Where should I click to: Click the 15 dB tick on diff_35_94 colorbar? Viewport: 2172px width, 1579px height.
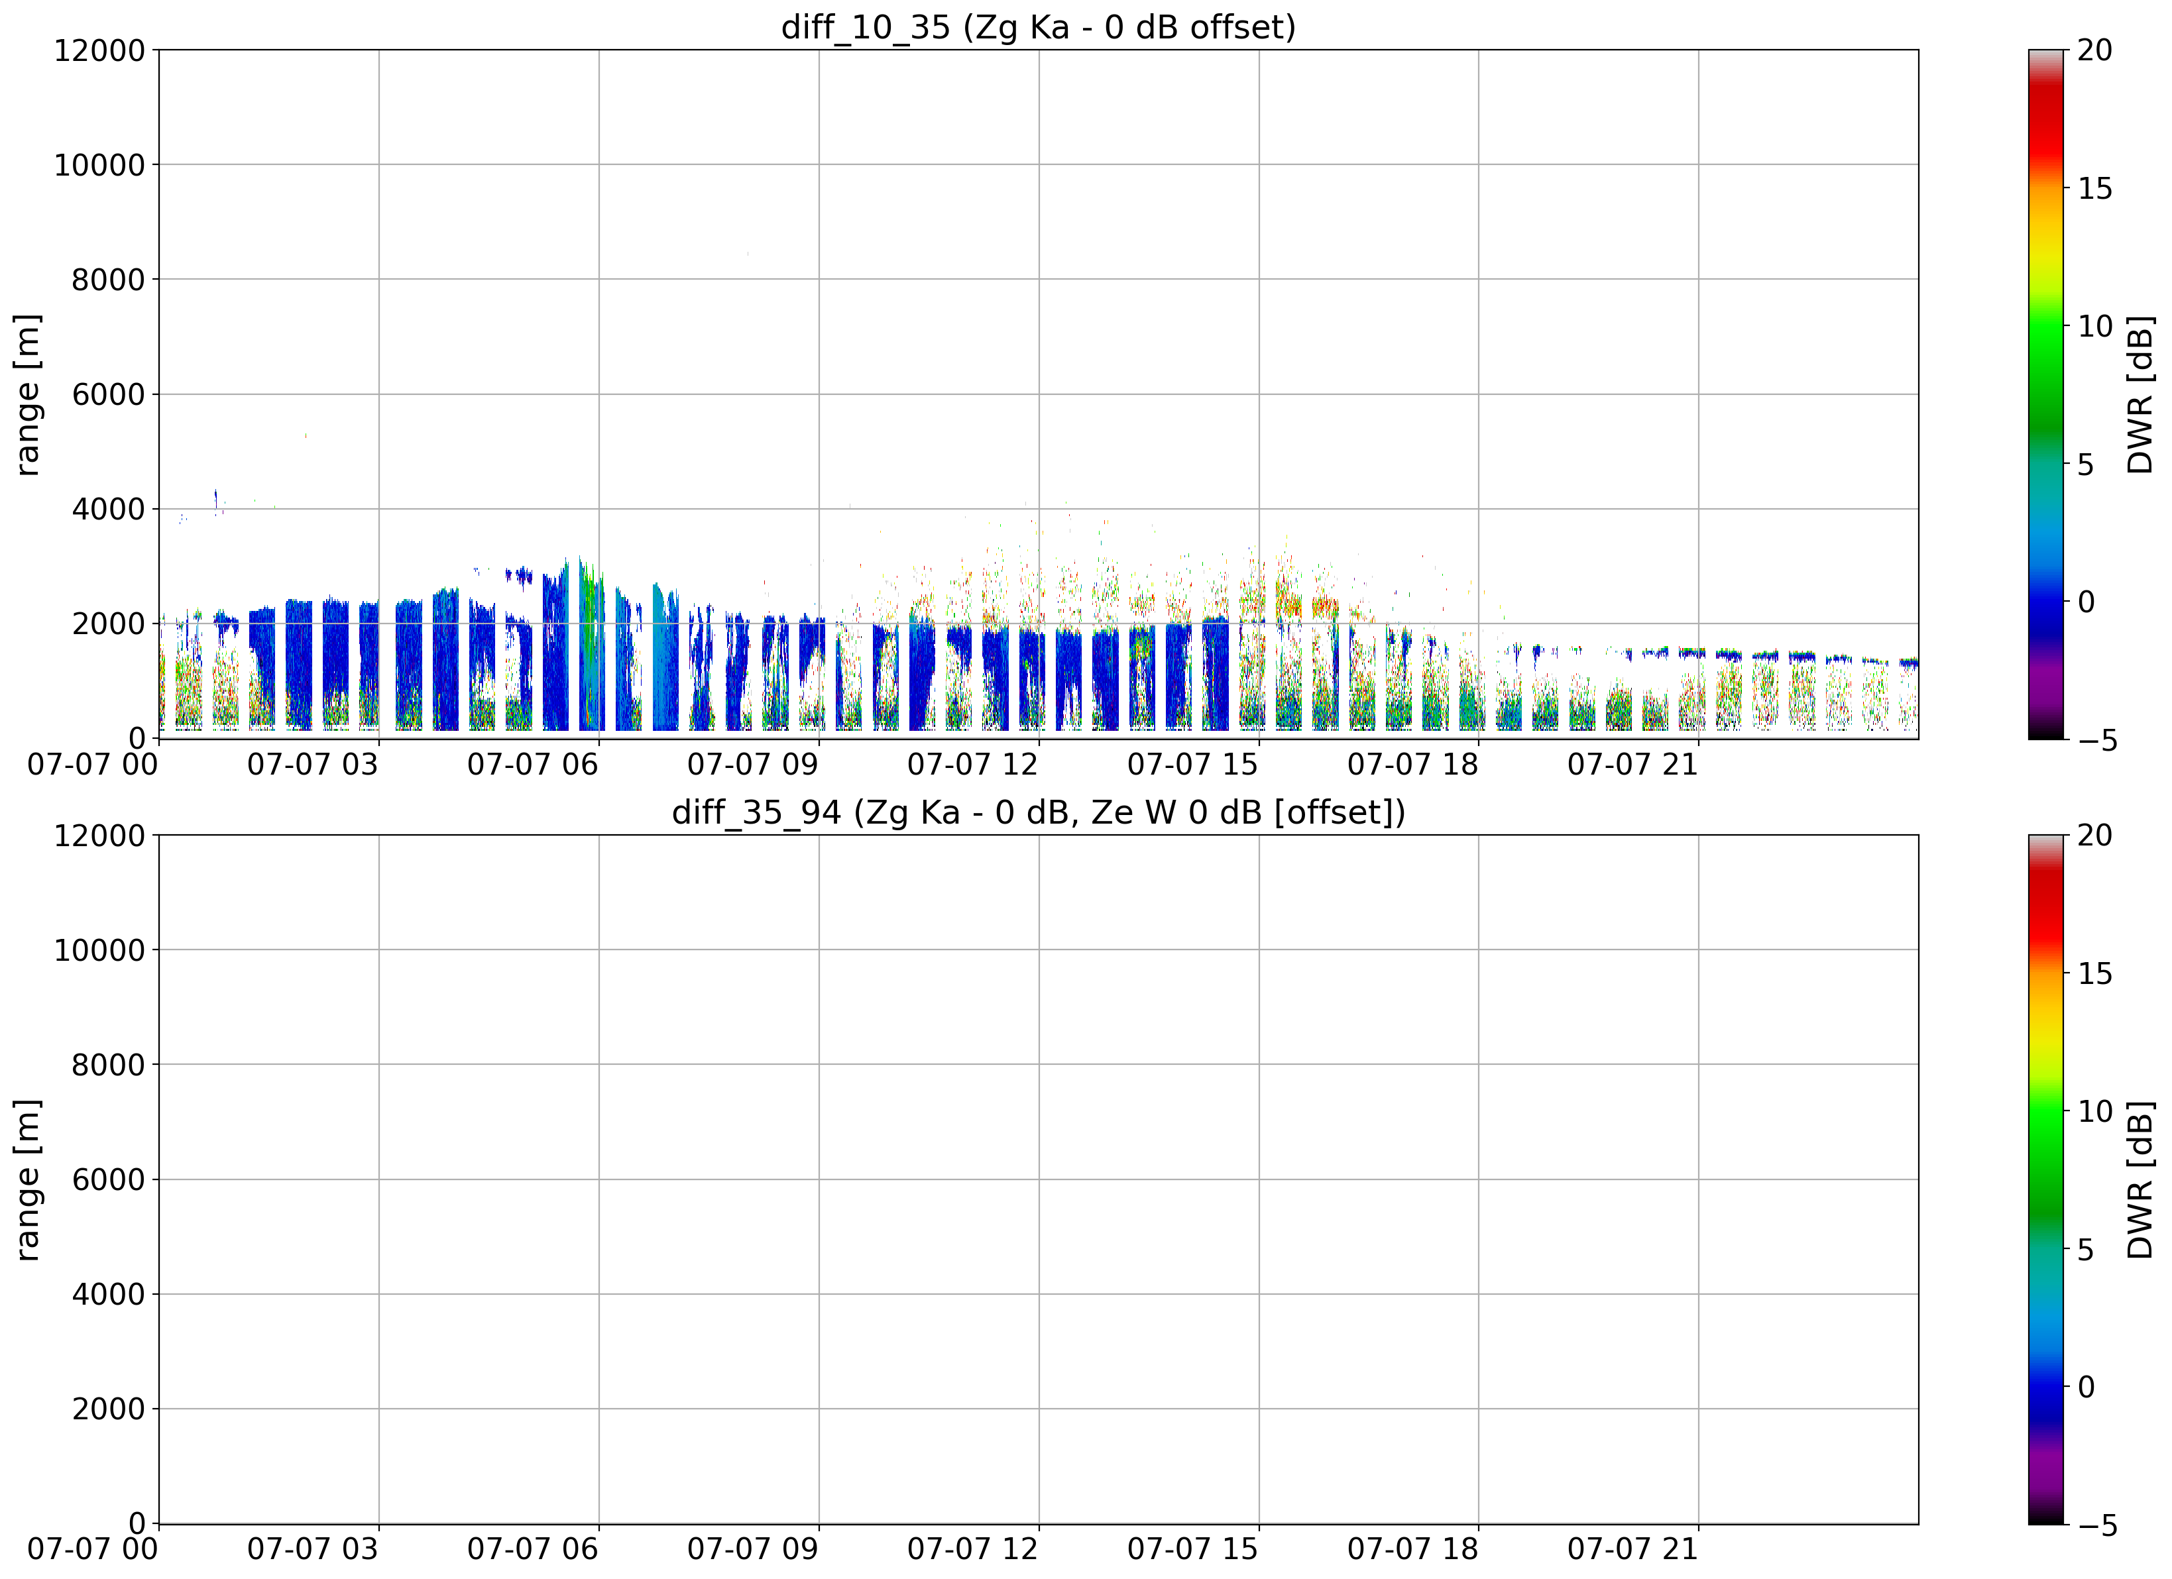2095,974
